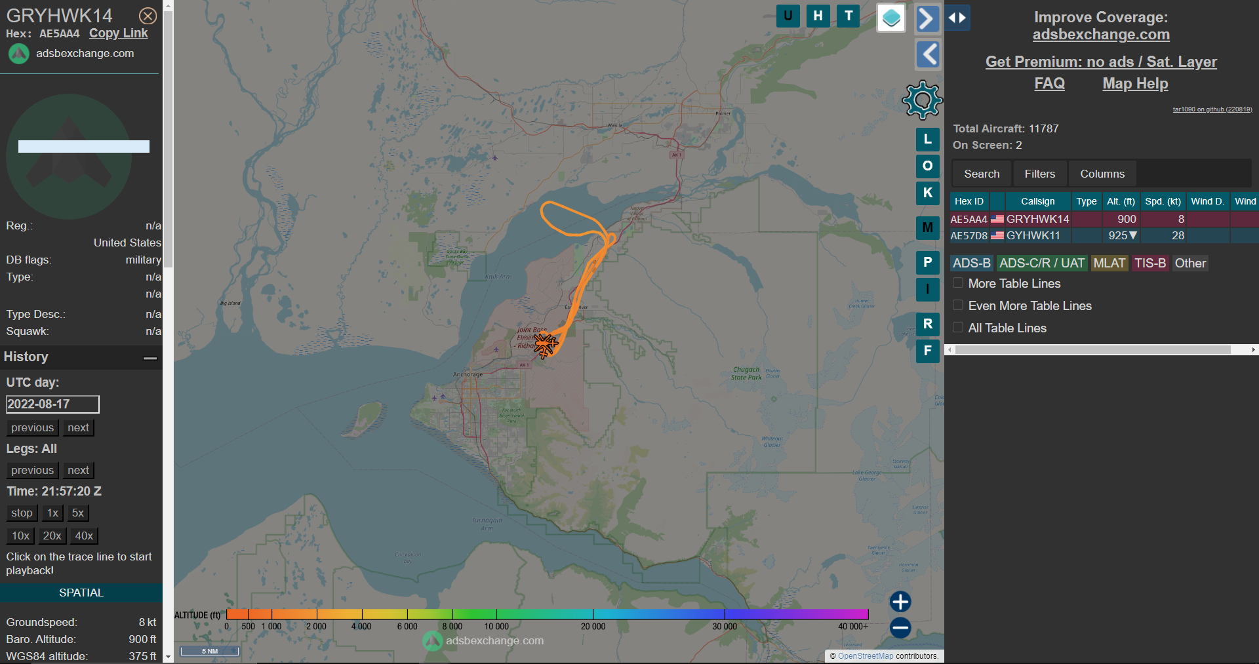
Task: Click the UTC day date field
Action: pyautogui.click(x=52, y=404)
